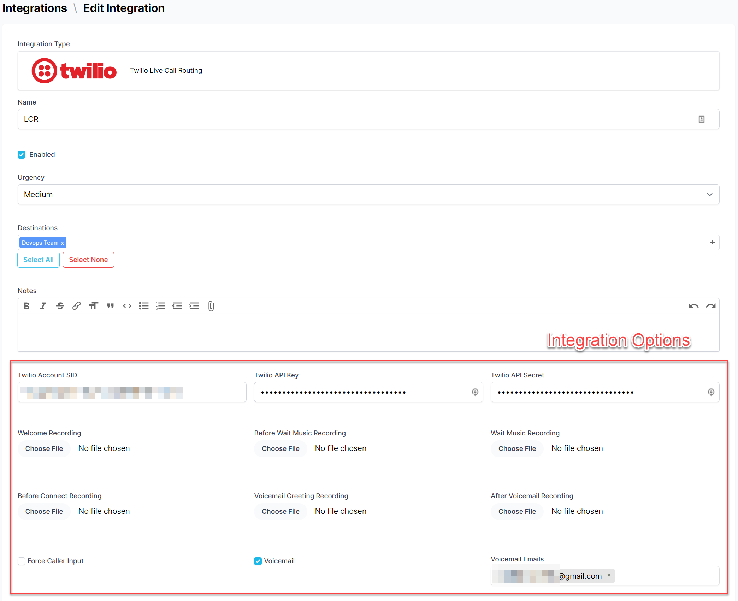Image resolution: width=738 pixels, height=601 pixels.
Task: Click the Select None button
Action: coord(88,260)
